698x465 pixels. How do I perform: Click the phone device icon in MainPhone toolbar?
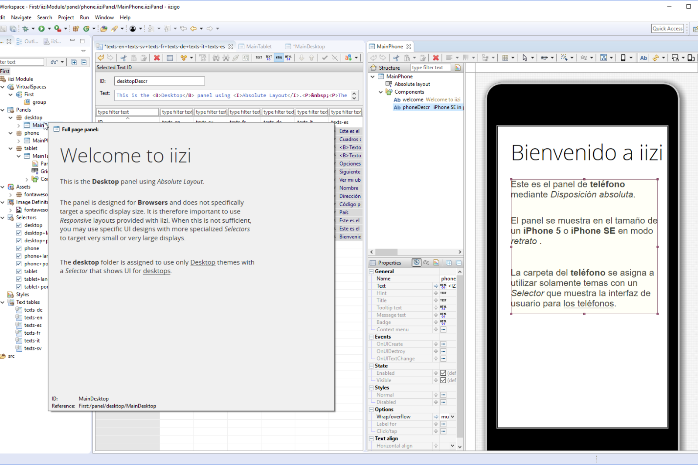point(623,58)
